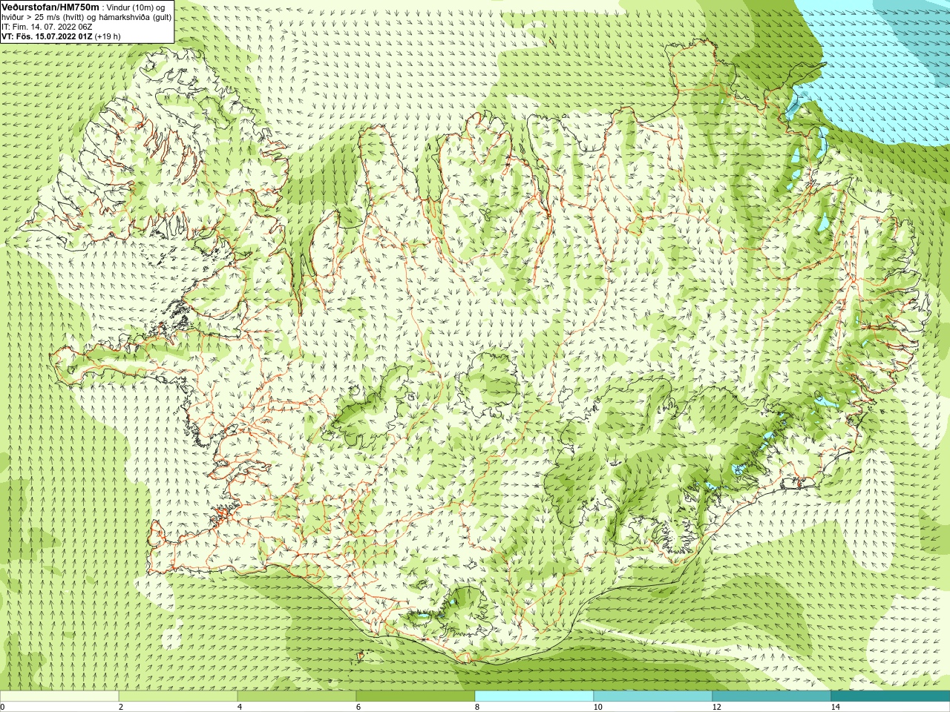Click the '6' label on the color scale
The width and height of the screenshot is (950, 712).
[358, 707]
